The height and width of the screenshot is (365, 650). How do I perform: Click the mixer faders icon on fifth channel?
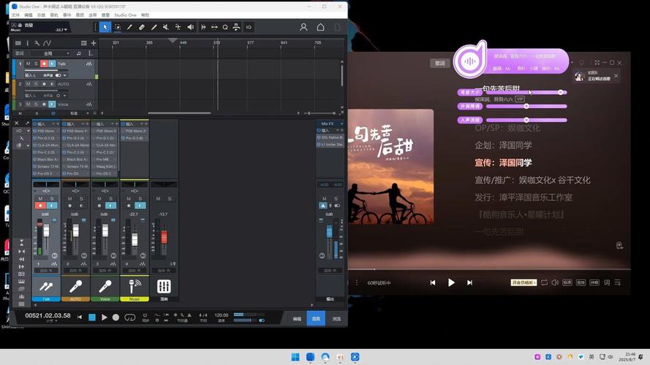pyautogui.click(x=164, y=286)
